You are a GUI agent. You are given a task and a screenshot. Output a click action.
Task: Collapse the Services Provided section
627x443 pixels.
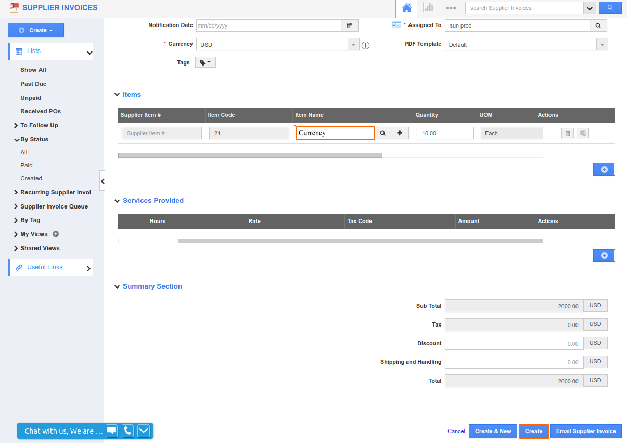pyautogui.click(x=117, y=201)
